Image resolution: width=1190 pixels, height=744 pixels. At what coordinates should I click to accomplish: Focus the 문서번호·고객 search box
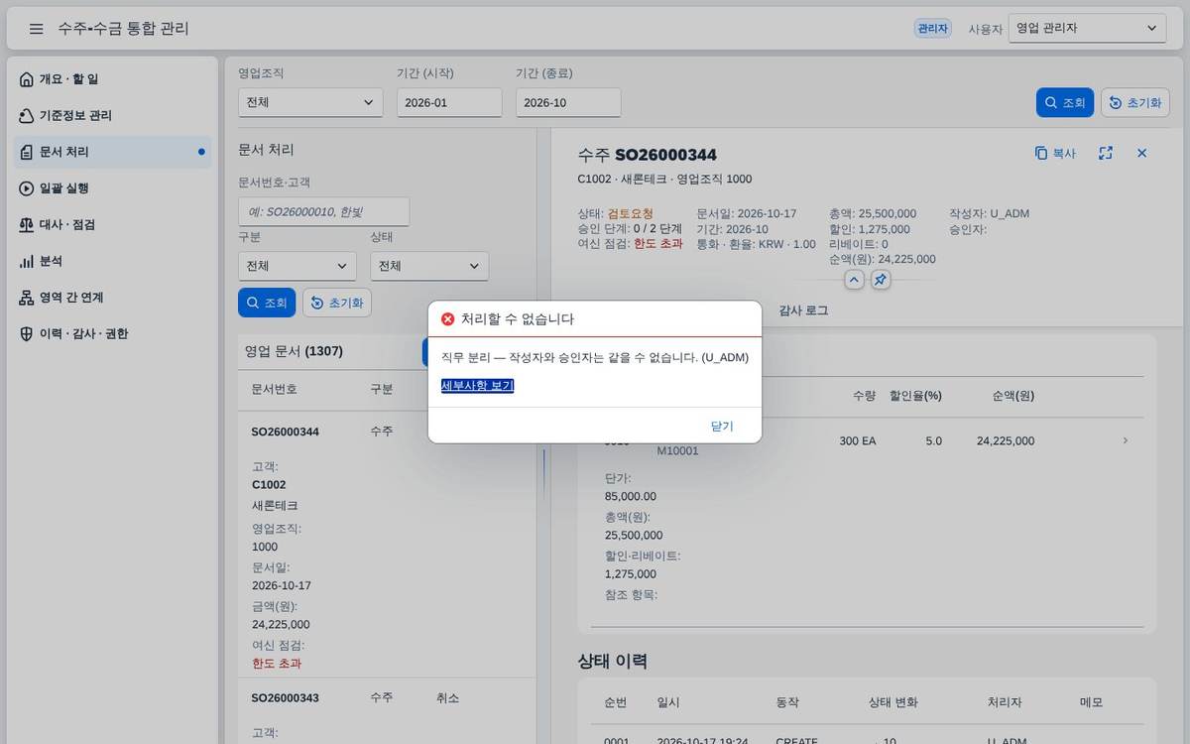[323, 211]
